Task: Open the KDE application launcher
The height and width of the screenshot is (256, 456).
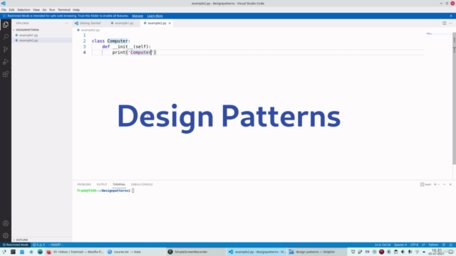Action: [x=4, y=252]
